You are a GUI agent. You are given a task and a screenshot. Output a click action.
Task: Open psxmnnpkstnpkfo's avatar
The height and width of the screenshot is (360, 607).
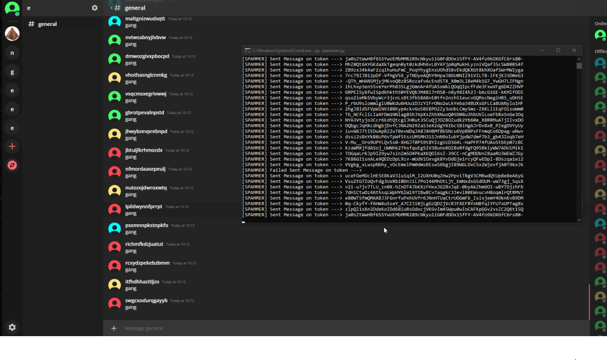(x=114, y=229)
